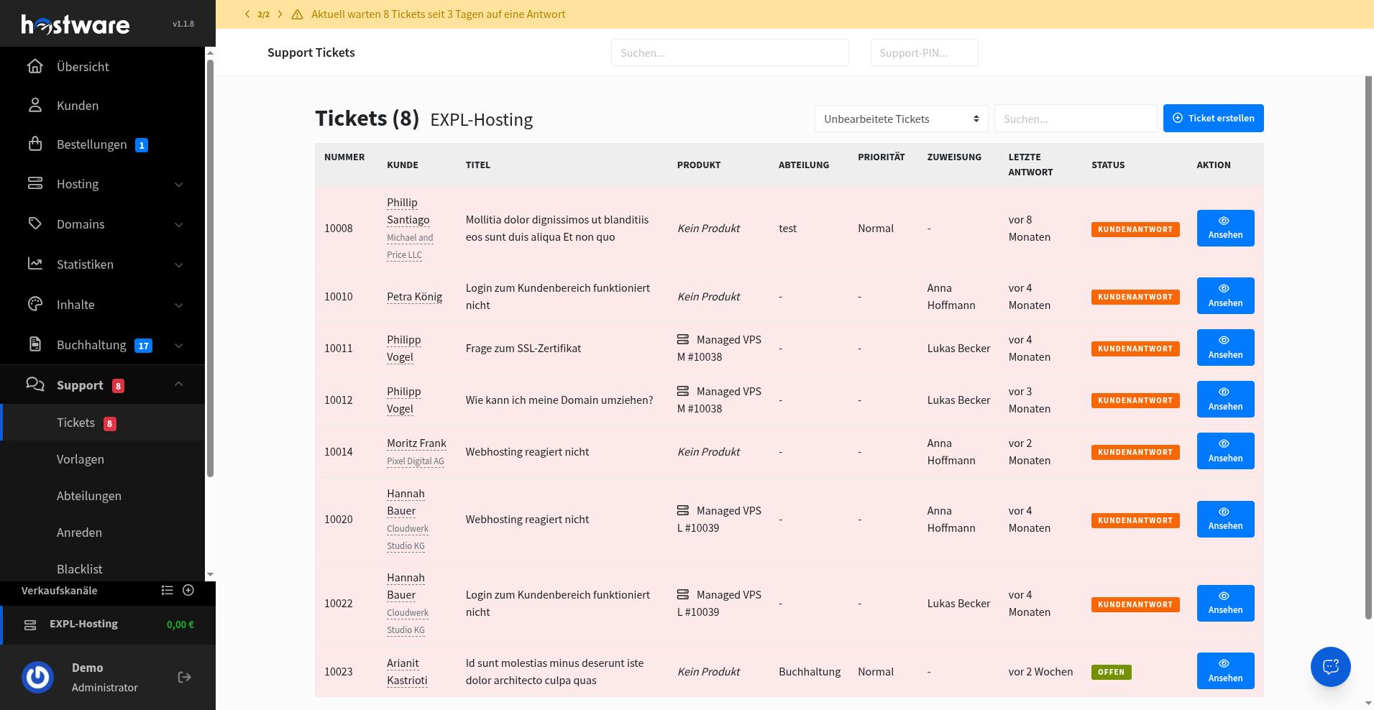The height and width of the screenshot is (710, 1374).
Task: Click the Buchhaltung badge showing 17
Action: [144, 346]
